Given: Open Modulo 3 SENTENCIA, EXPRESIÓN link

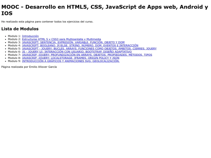Looking at the screenshot, I should 73,42.
